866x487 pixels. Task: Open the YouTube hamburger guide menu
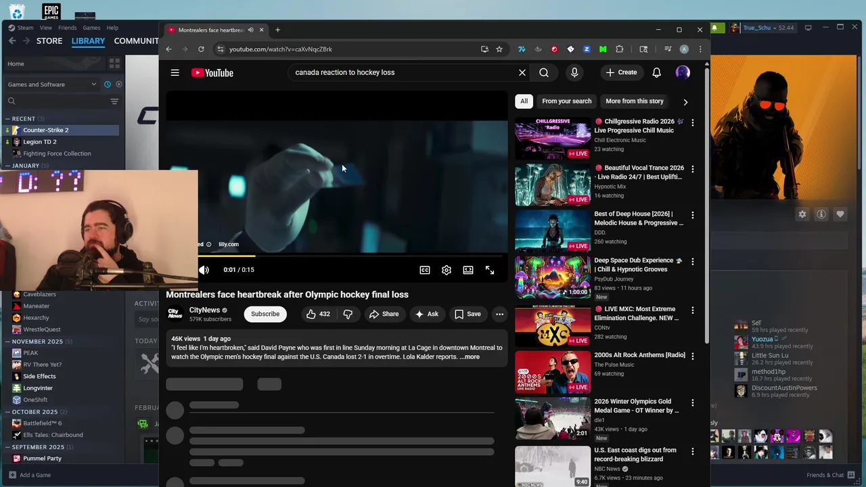coord(175,72)
